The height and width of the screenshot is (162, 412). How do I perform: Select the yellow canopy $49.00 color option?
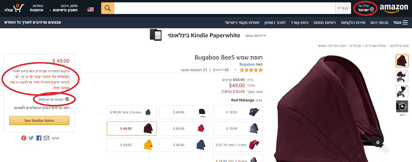point(132,145)
